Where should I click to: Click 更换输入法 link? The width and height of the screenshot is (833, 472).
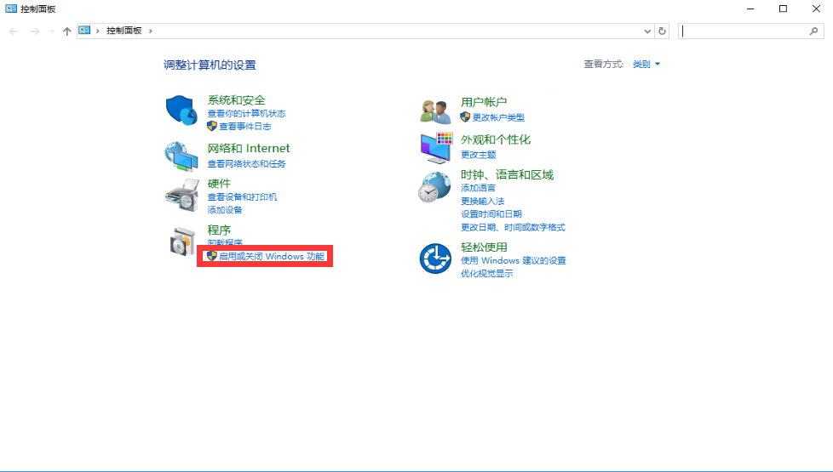click(482, 201)
